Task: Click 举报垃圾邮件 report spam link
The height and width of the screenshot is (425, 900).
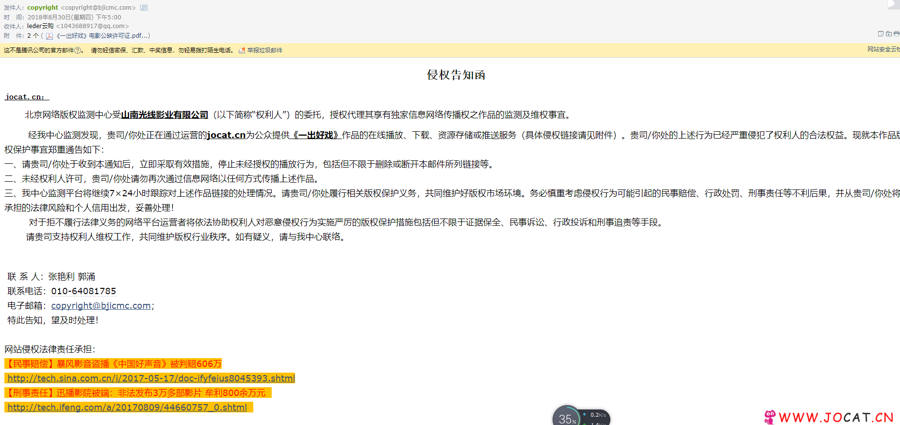Action: (265, 50)
